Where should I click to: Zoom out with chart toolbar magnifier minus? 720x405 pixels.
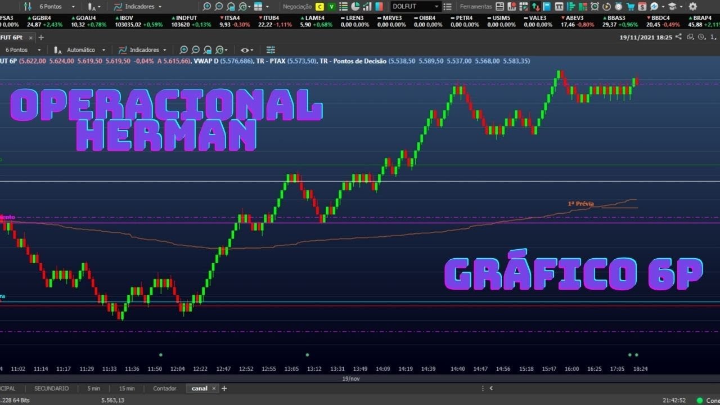[x=196, y=49]
